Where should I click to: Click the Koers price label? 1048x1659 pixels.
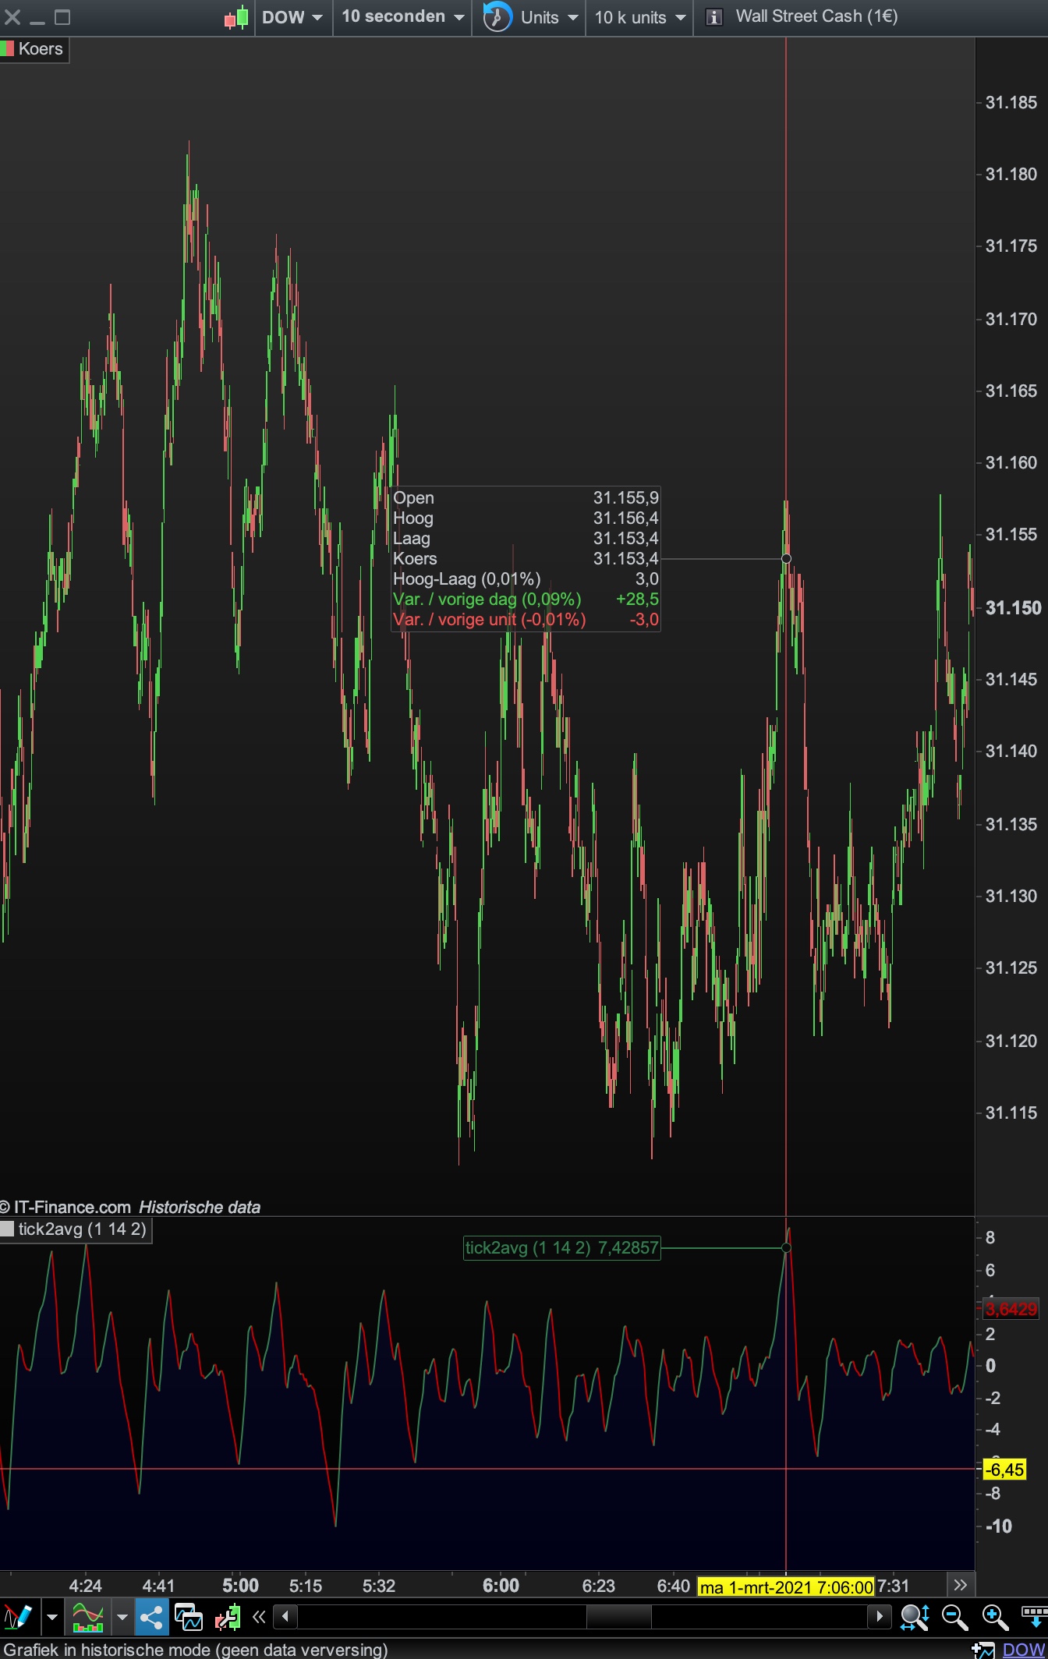[41, 49]
